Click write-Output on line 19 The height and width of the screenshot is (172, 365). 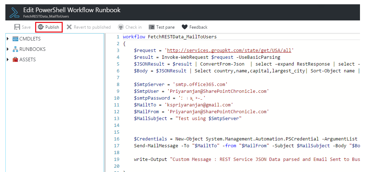[x=150, y=159]
